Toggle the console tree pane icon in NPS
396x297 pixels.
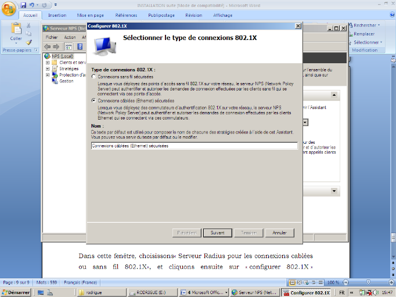coord(68,46)
